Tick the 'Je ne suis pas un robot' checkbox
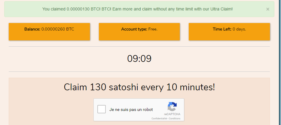This screenshot has width=281, height=125. pyautogui.click(x=102, y=109)
